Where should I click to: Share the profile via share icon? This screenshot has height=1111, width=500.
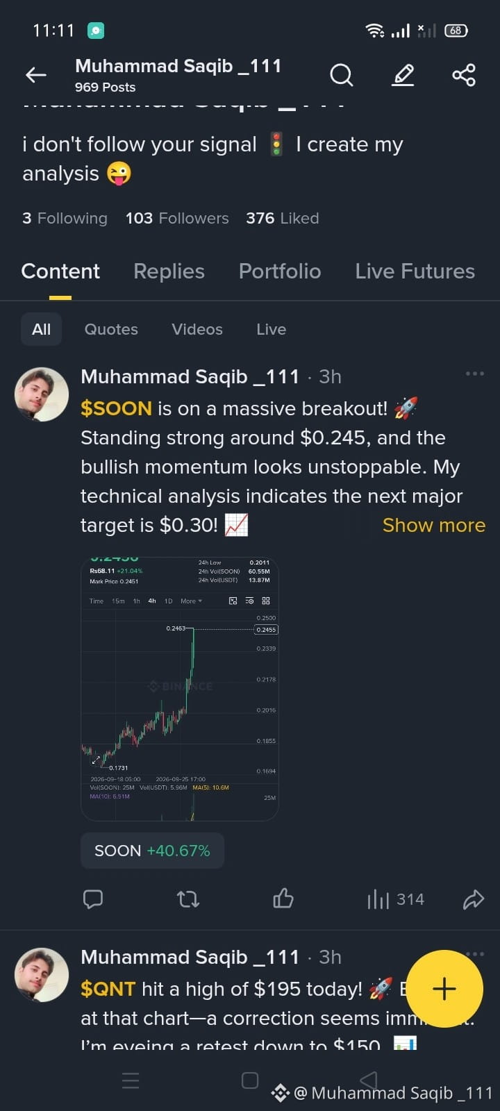pyautogui.click(x=464, y=75)
